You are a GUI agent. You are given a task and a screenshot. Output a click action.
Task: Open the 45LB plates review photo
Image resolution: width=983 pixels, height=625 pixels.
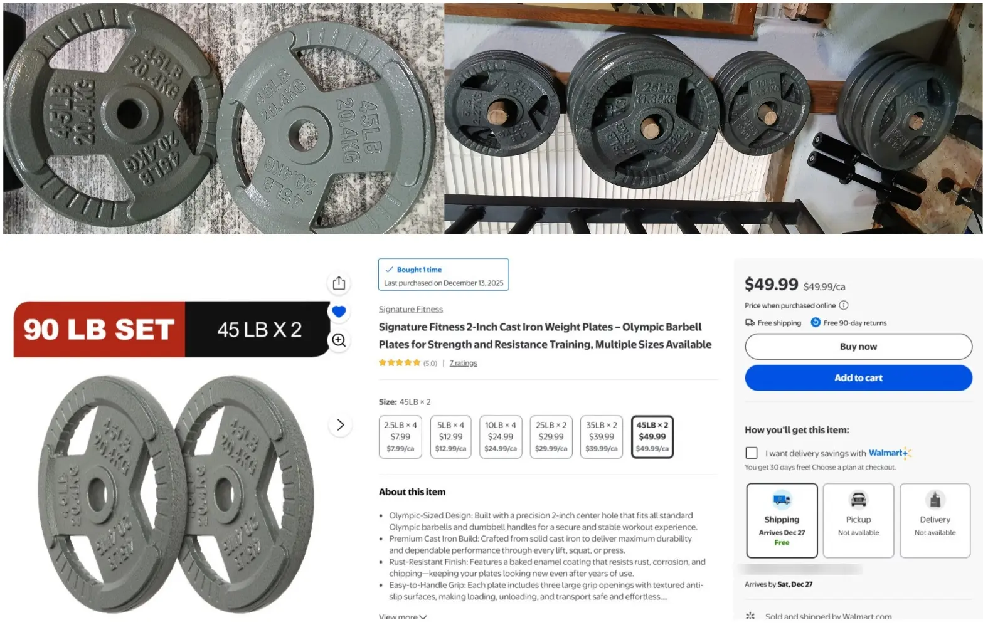[223, 118]
